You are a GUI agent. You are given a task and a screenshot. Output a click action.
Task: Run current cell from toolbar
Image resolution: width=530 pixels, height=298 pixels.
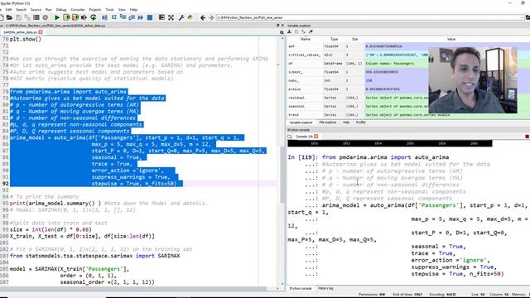66,17
